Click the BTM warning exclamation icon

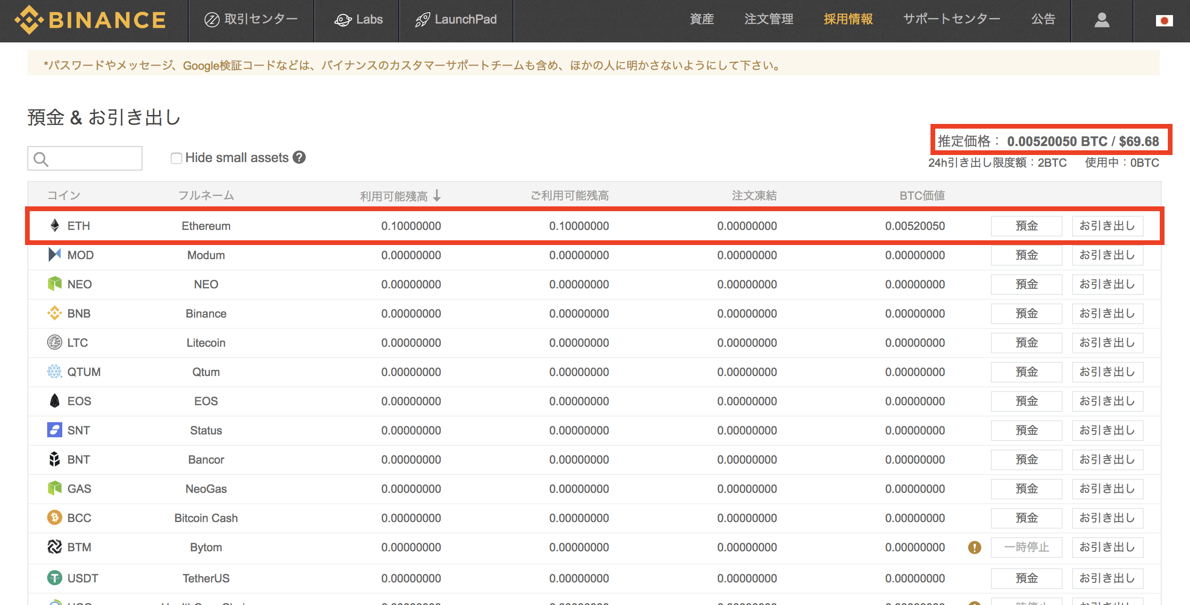pyautogui.click(x=974, y=547)
